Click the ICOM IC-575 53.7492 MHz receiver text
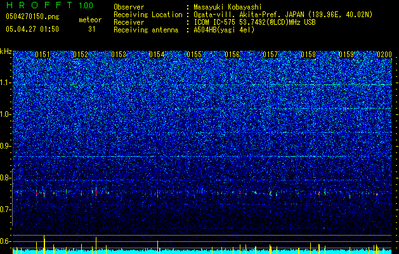399x254 pixels. [x=254, y=22]
